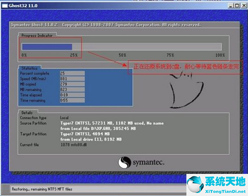Click the XiTongTianDi watermark logo

pos(217,185)
